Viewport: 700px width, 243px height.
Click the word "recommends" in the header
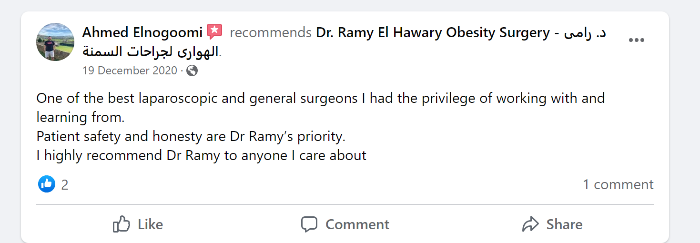(x=271, y=33)
